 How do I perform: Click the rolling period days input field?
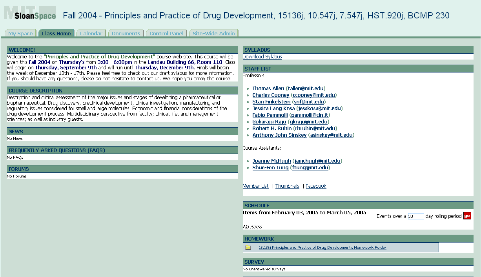click(415, 216)
